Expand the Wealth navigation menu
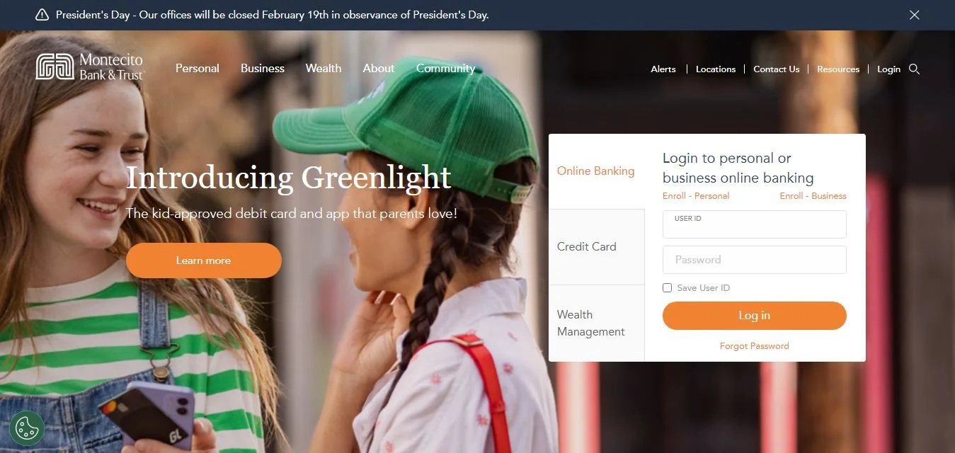Image resolution: width=955 pixels, height=453 pixels. coord(324,69)
